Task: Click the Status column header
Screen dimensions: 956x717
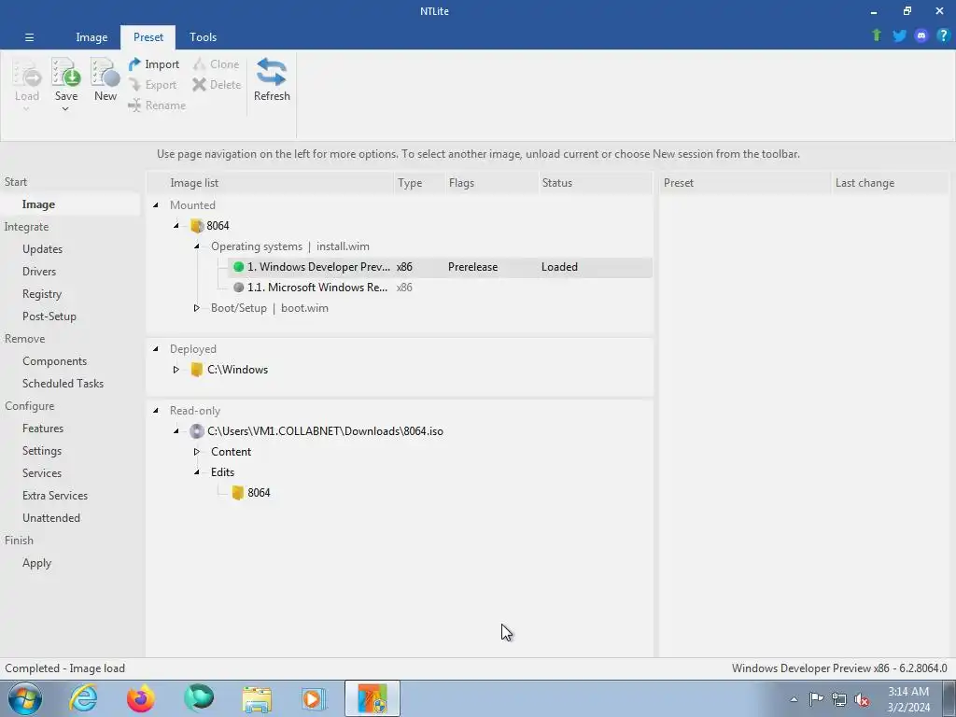Action: pyautogui.click(x=595, y=183)
